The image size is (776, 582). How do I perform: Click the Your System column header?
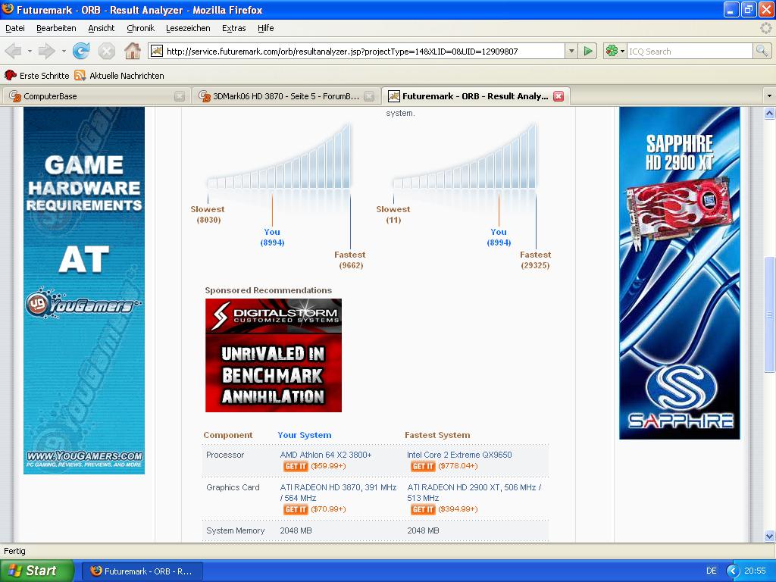[x=305, y=435]
